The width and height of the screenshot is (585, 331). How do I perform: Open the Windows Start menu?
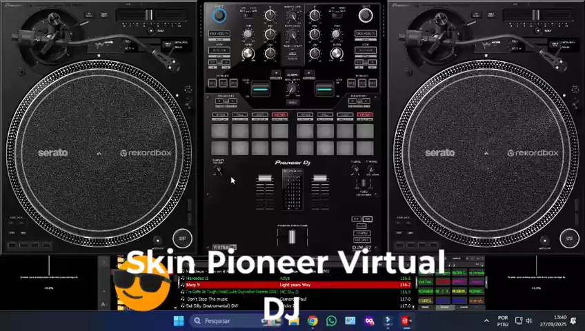coord(179,321)
